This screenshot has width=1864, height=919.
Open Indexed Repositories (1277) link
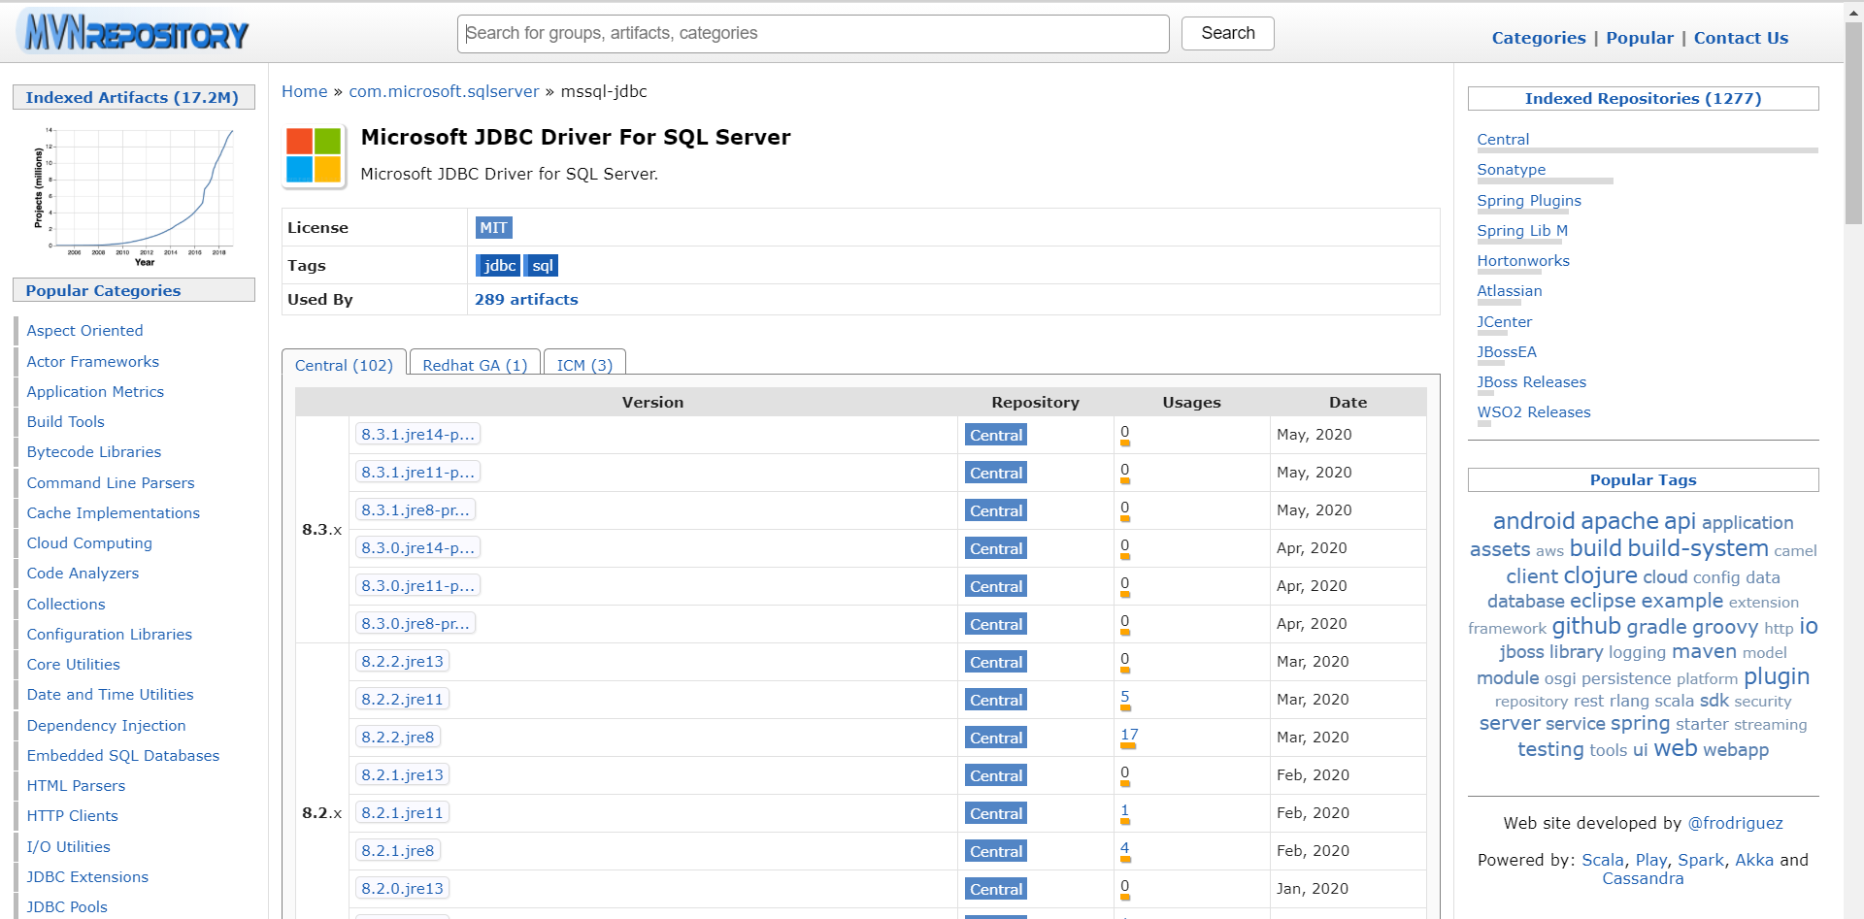1643,98
